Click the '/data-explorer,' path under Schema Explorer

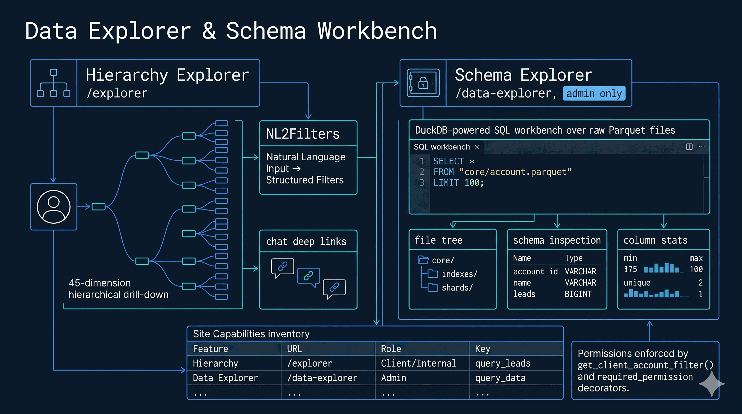tap(506, 93)
